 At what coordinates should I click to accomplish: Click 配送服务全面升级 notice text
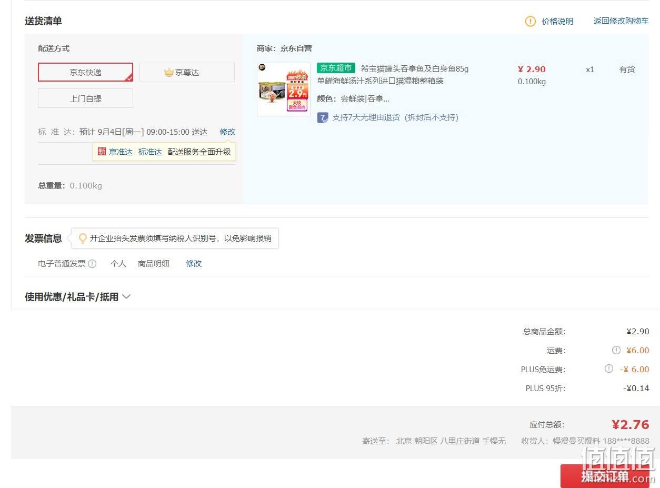coord(199,152)
